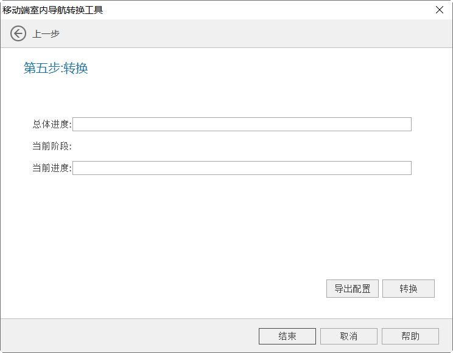Click the 当前进度 current progress bar
Viewport: 453px width, 353px height.
click(x=242, y=168)
